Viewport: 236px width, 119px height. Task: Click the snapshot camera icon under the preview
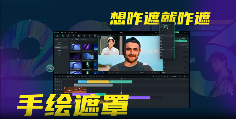tap(152, 73)
